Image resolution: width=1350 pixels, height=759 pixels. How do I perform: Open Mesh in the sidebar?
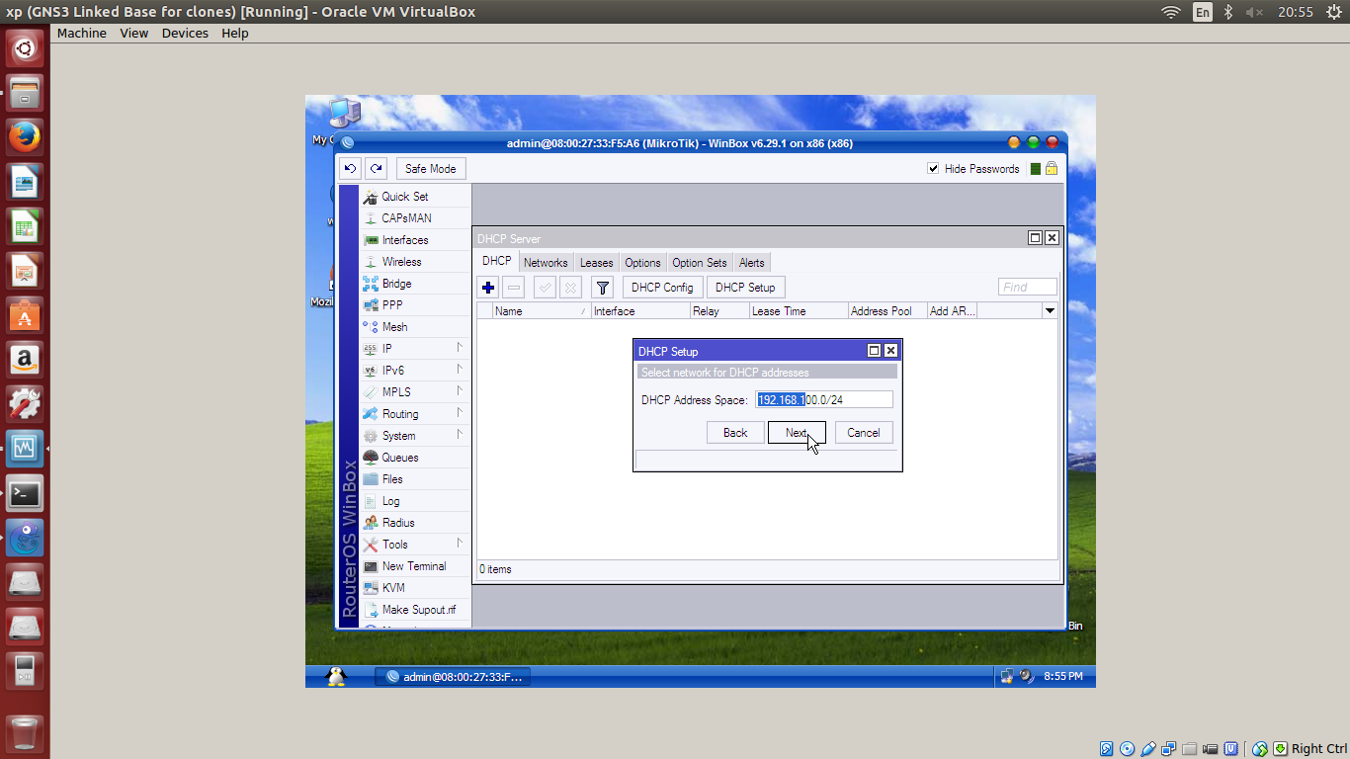point(415,327)
